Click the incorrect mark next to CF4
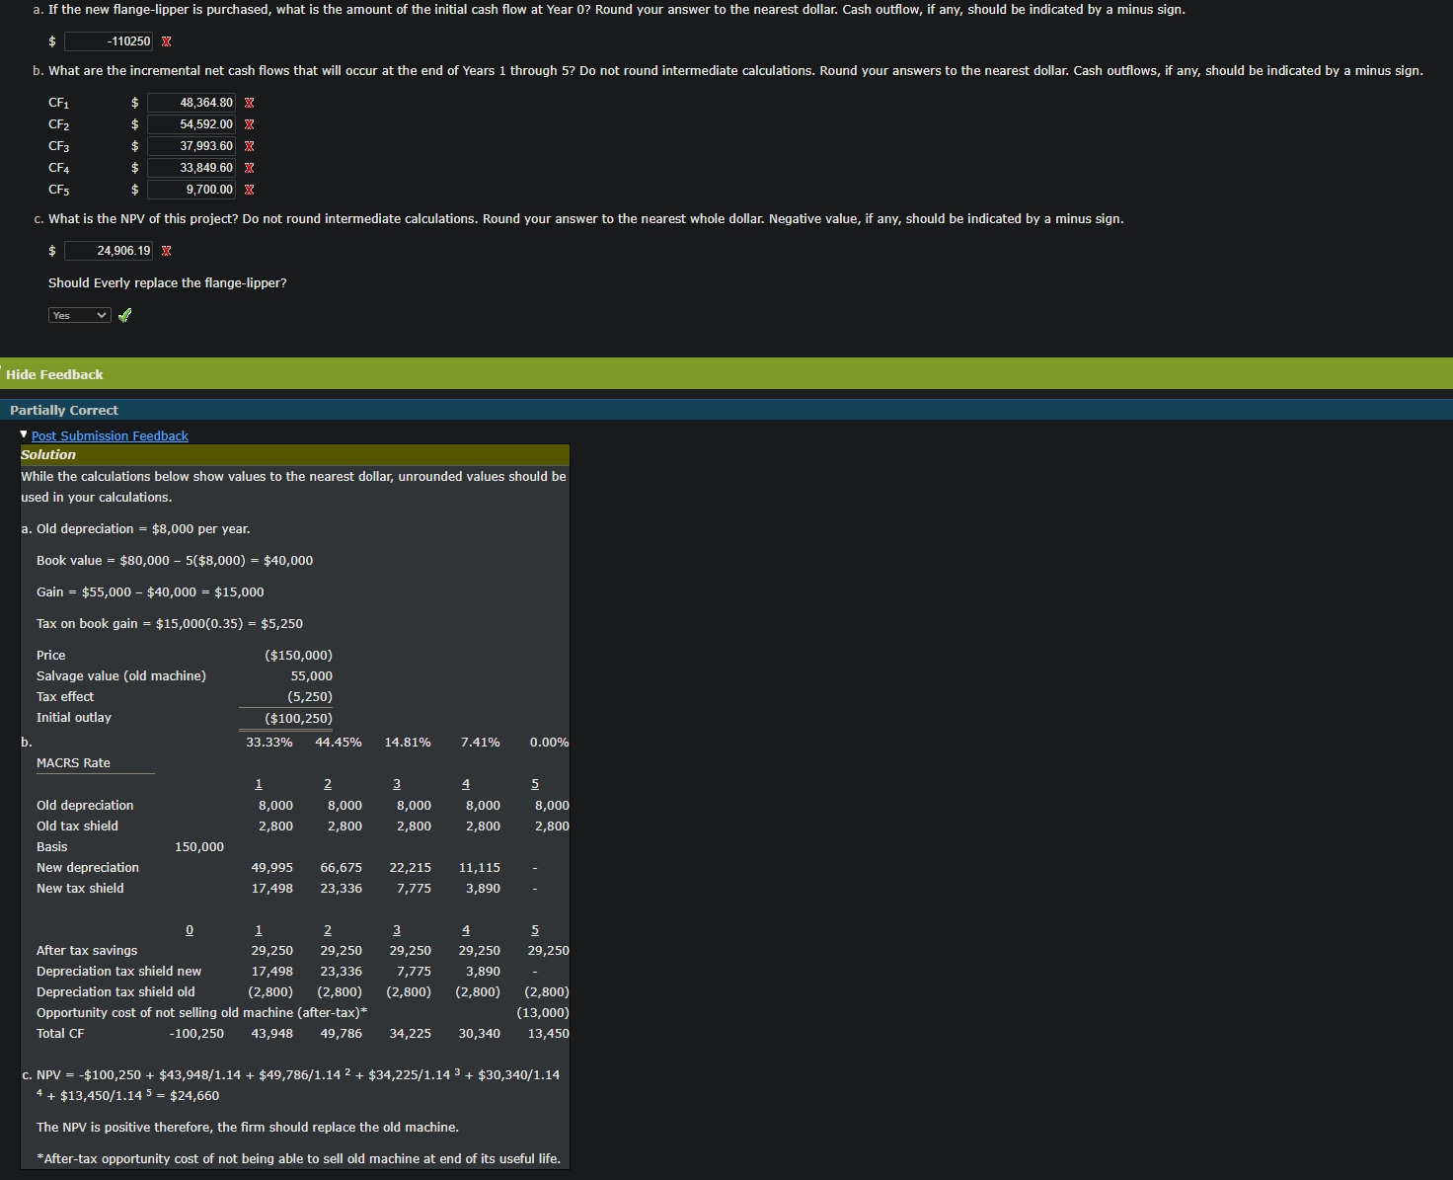 (x=249, y=168)
